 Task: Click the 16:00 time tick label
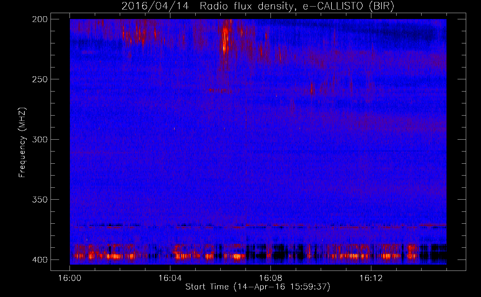[70, 278]
